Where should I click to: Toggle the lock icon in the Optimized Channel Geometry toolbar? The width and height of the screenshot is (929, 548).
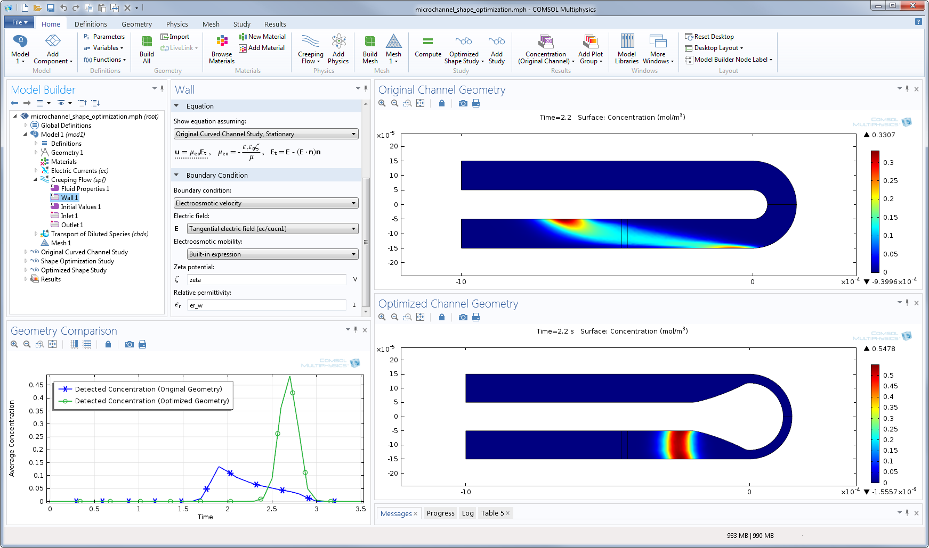tap(442, 317)
